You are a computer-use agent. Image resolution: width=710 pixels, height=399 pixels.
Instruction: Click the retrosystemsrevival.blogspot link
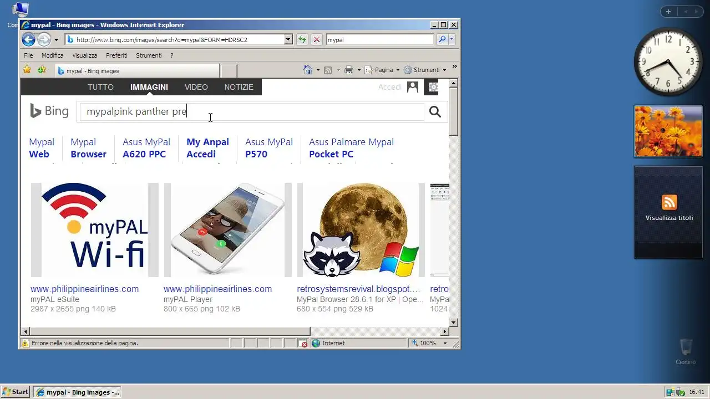pyautogui.click(x=358, y=289)
